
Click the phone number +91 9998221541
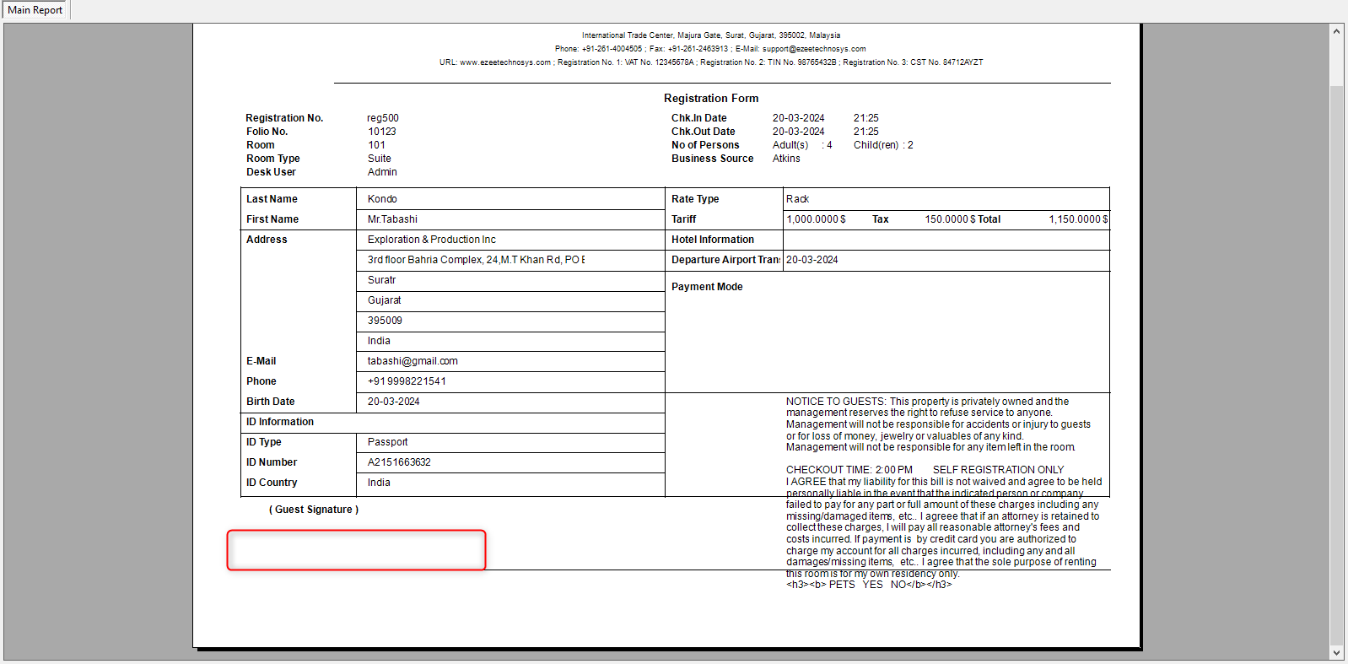point(407,381)
